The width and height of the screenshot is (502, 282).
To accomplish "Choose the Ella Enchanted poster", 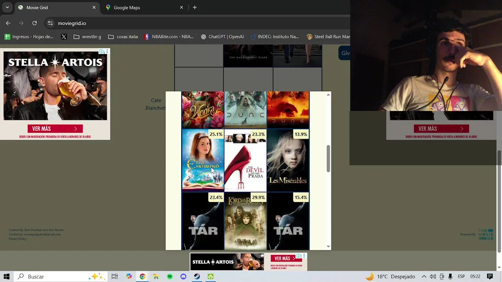I will coord(203,160).
